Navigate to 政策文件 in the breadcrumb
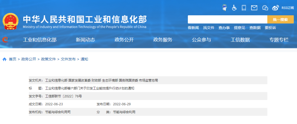This screenshot has height=124, width=297. [x=48, y=59]
